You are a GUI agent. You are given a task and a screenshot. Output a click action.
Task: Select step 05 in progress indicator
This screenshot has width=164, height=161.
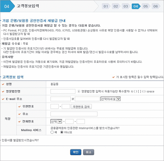[x=146, y=6]
